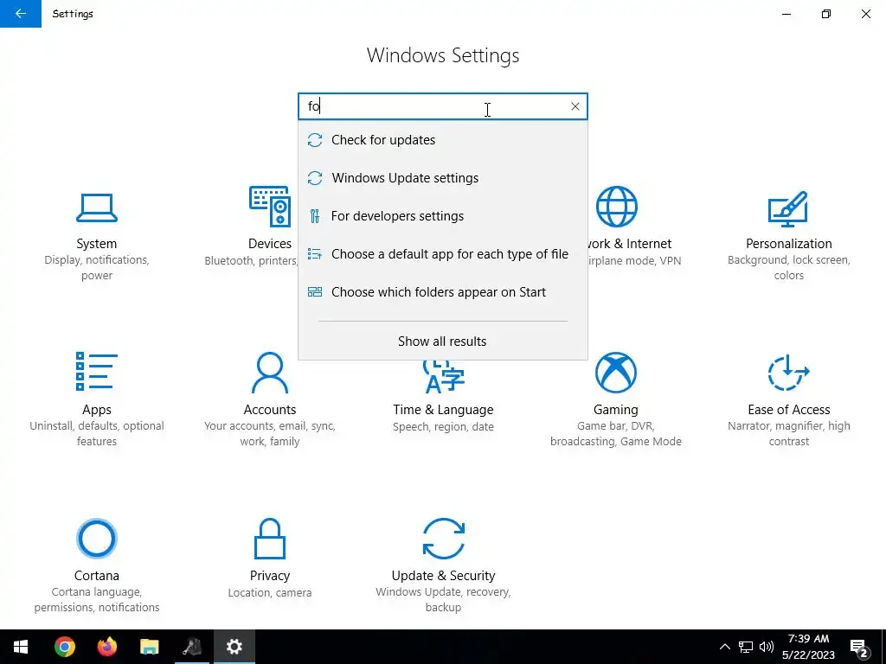Viewport: 886px width, 664px height.
Task: Click the 'System' category label
Action: coord(97,243)
